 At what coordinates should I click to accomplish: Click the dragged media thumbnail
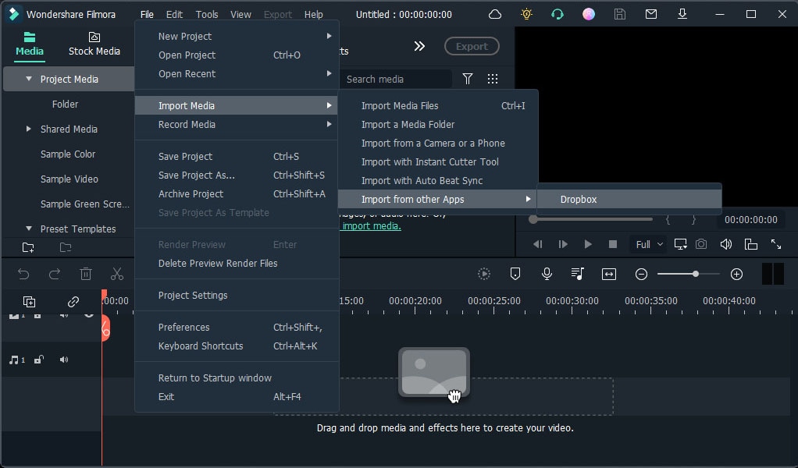433,373
